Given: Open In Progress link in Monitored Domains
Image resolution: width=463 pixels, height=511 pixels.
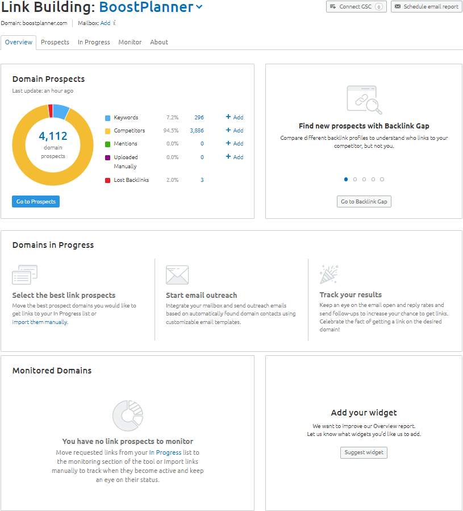Looking at the screenshot, I should [x=165, y=452].
